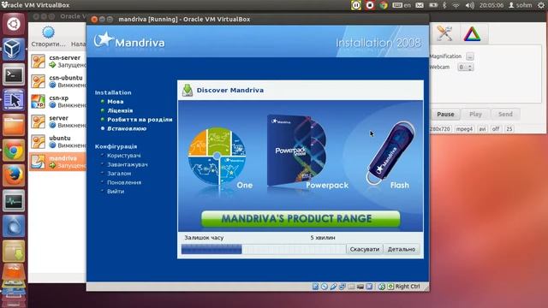Open the Bluetooth indicator menu

[445, 5]
